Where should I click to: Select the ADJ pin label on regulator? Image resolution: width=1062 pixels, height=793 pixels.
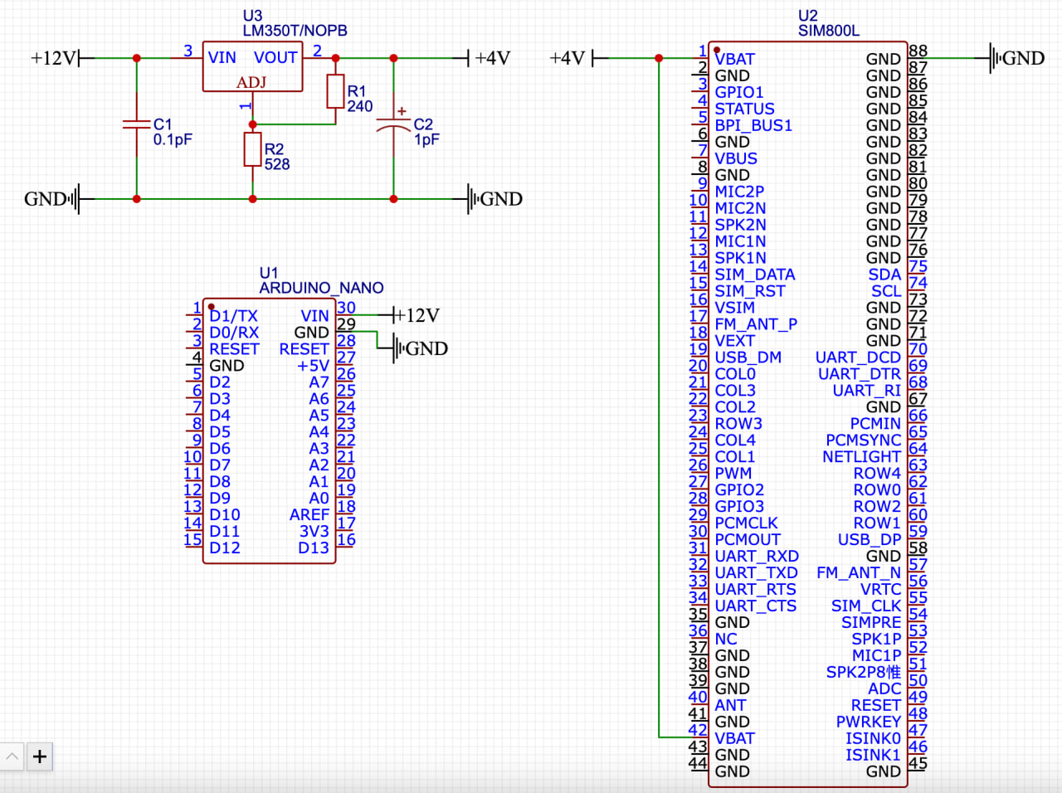pos(251,82)
